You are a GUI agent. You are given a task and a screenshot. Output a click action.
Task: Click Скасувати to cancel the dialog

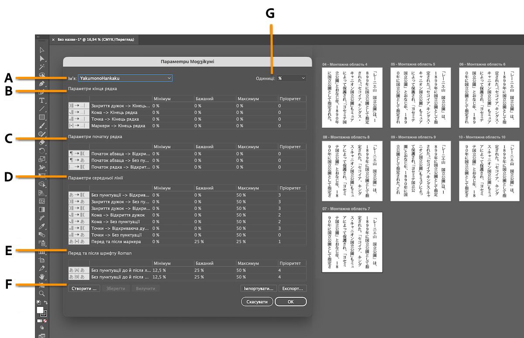point(257,302)
